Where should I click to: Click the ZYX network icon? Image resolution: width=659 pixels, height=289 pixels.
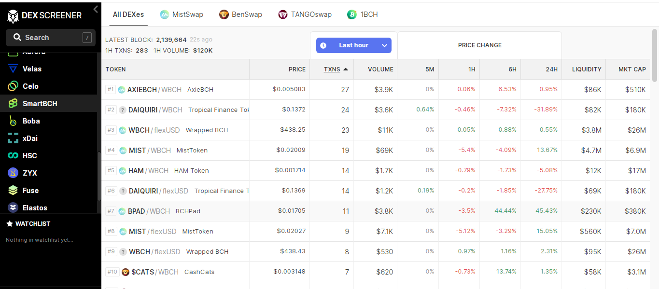[x=13, y=173]
